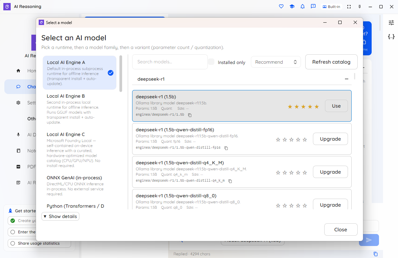Image resolution: width=398 pixels, height=258 pixels.
Task: Click Upgrade for 1.5b-qwen-distill-q4_K_M
Action: [330, 172]
